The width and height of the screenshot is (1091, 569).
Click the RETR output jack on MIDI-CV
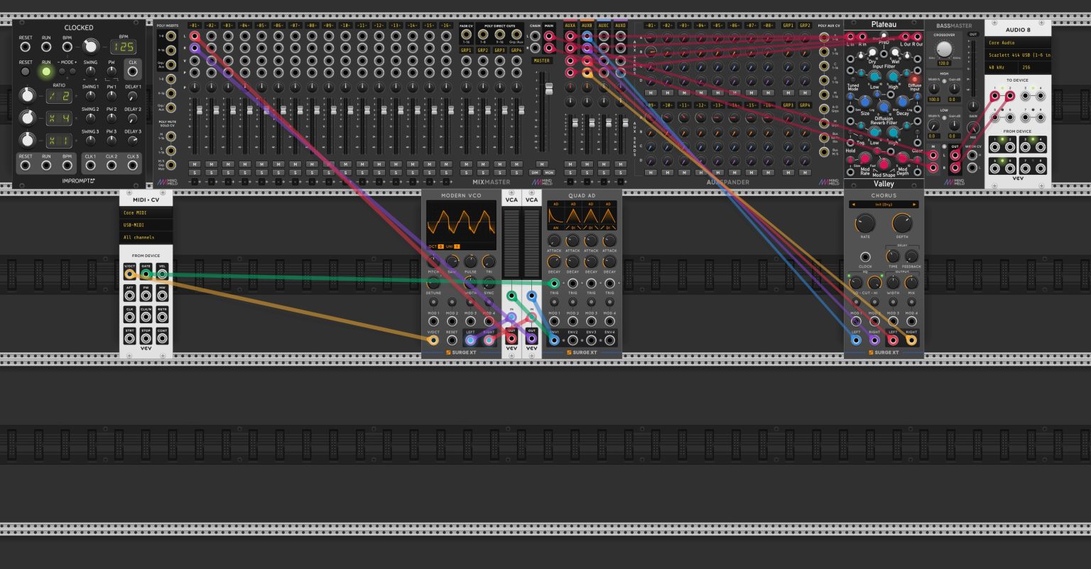coord(163,318)
